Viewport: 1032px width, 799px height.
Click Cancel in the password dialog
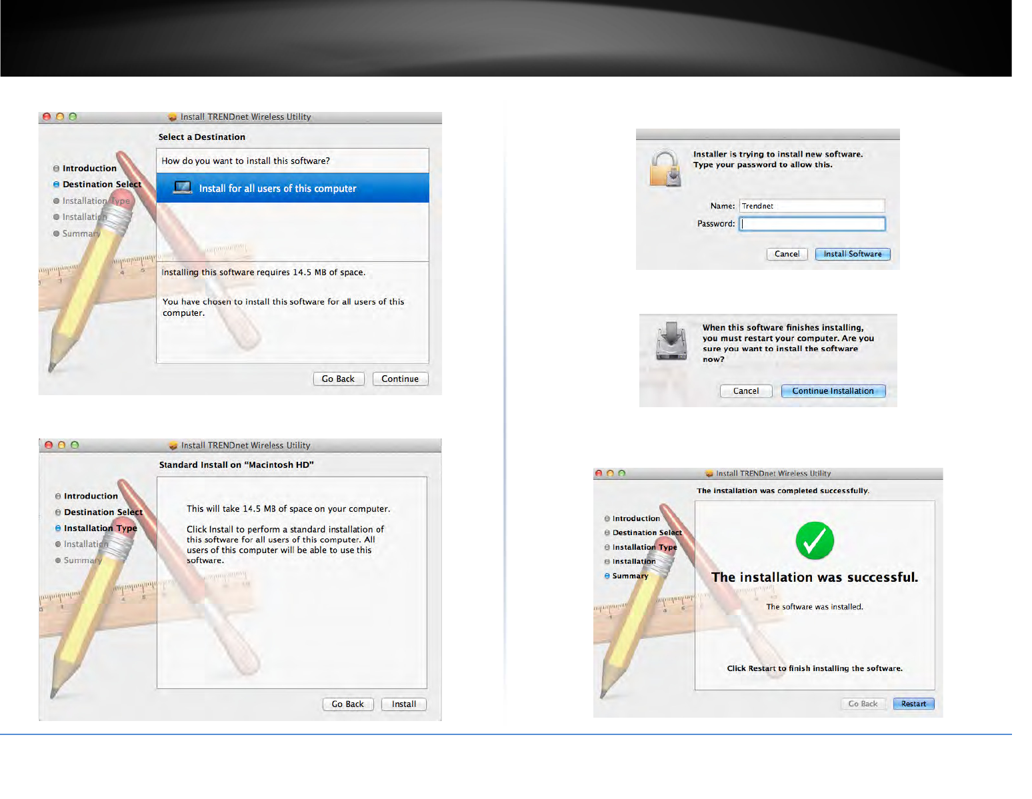[x=787, y=254]
